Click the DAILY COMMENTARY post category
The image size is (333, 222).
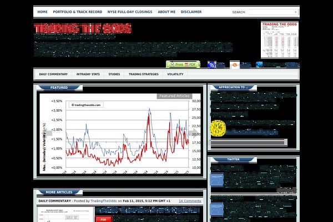[55, 201]
